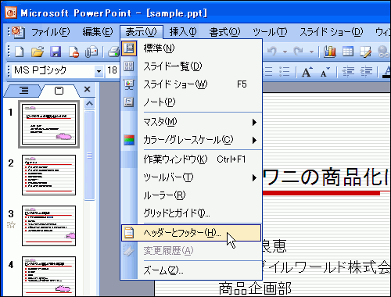Click the thumbnail pane scrollbar thumb
391x297 pixels.
pyautogui.click(x=89, y=156)
